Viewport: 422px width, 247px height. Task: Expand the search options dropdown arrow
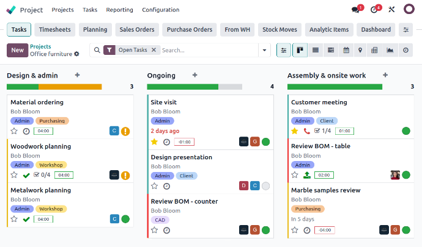(x=265, y=50)
